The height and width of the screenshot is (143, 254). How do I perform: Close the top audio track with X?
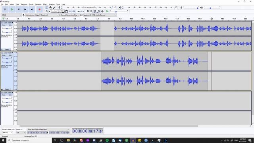point(2,23)
